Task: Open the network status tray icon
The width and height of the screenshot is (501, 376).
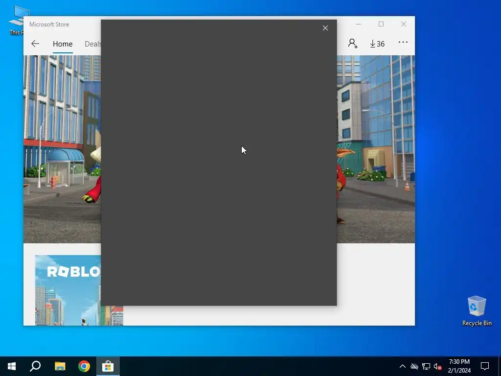Action: pyautogui.click(x=426, y=366)
